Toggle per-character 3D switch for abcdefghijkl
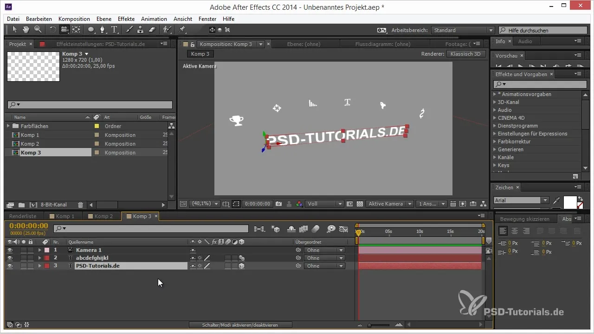The height and width of the screenshot is (334, 594). 241,258
